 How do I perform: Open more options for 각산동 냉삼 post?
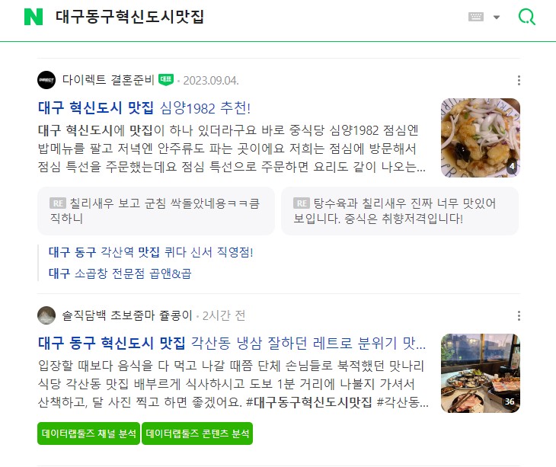(x=519, y=315)
